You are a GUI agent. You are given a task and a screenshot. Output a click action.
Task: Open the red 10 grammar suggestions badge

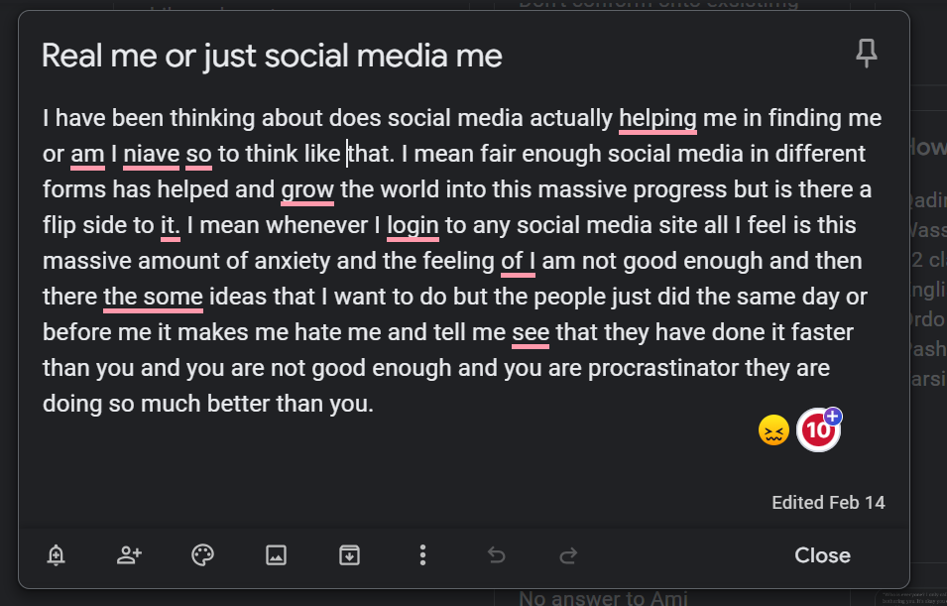818,429
